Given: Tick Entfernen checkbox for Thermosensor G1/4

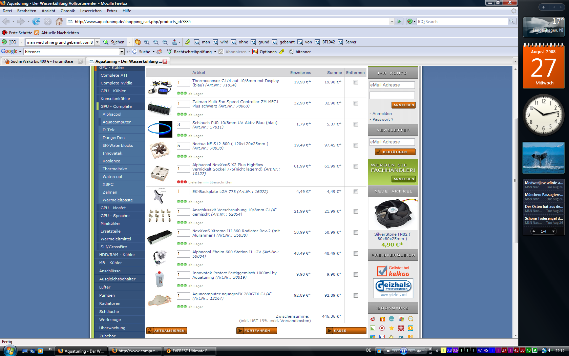Looking at the screenshot, I should pos(356,82).
